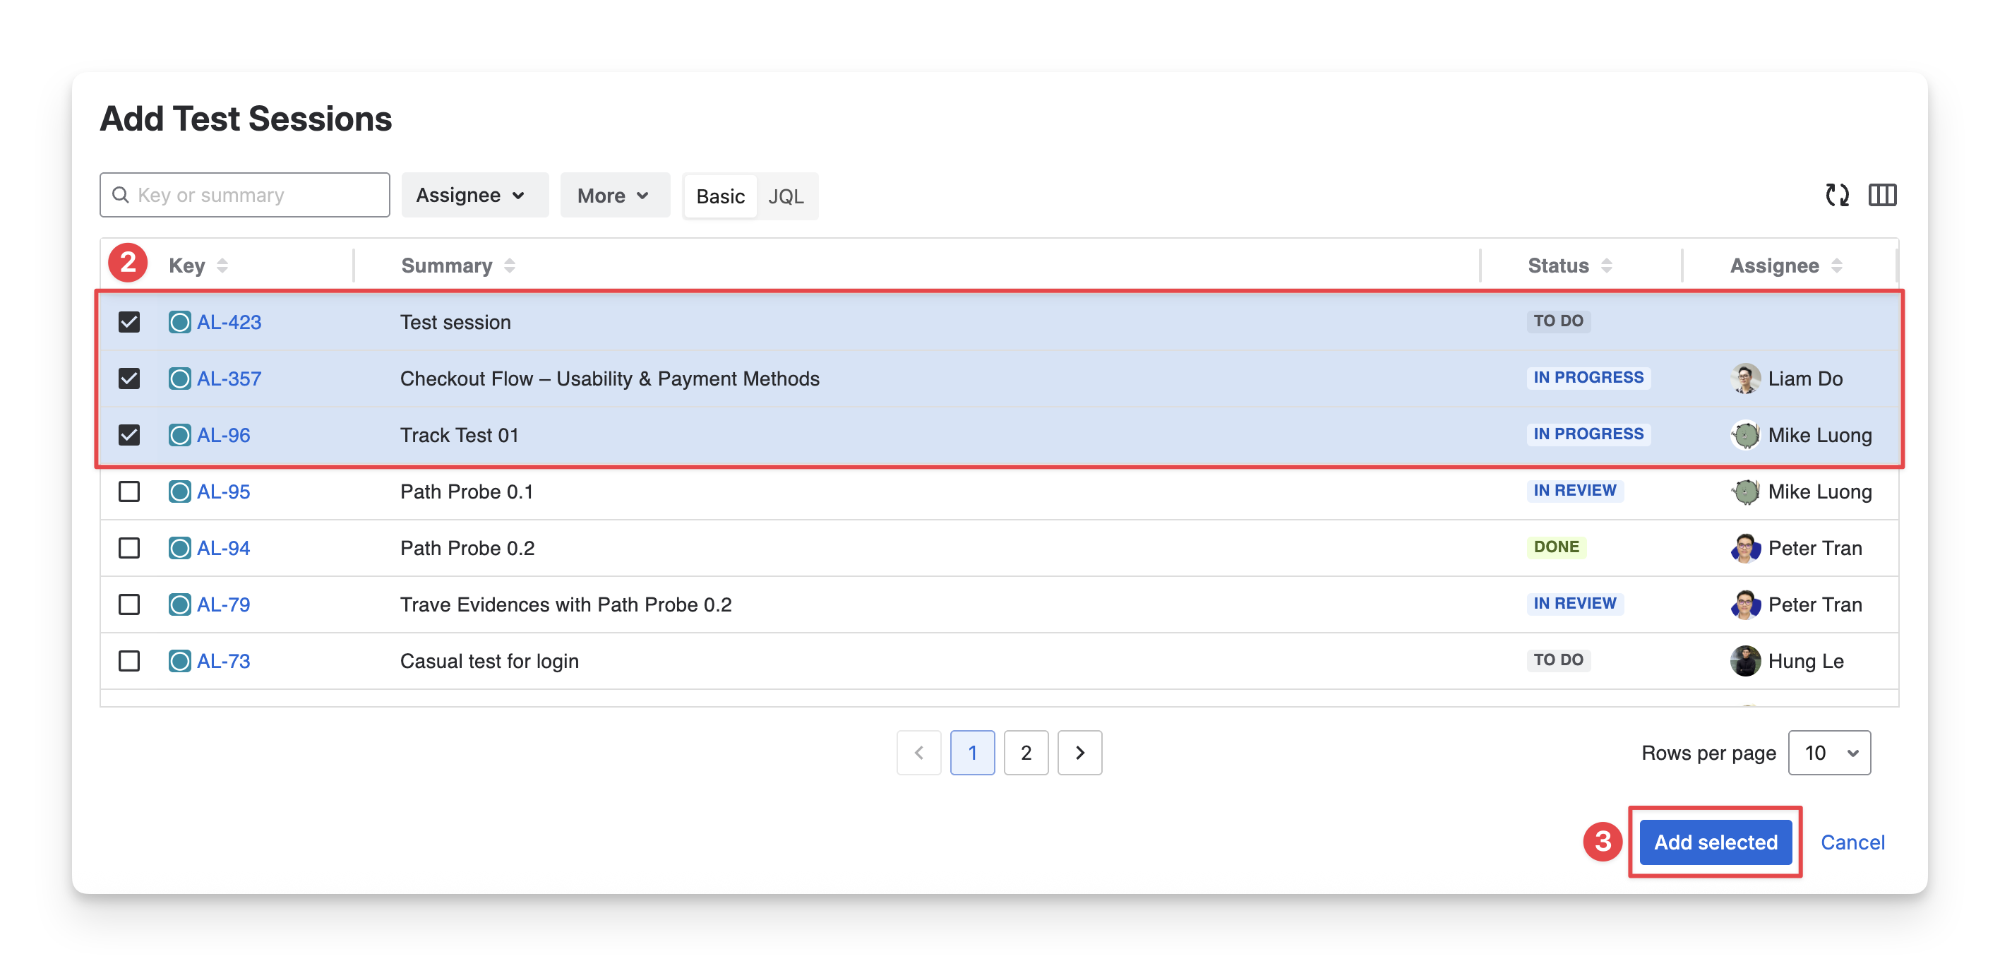
Task: Uncheck the AL-423 Test session checkbox
Action: 129,322
